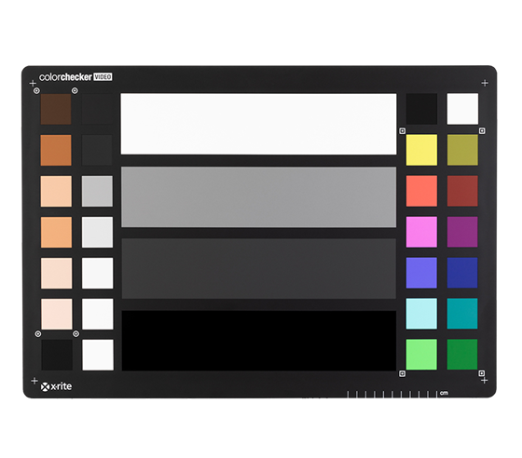
Task: Click the large black bar
Action: pyautogui.click(x=259, y=341)
